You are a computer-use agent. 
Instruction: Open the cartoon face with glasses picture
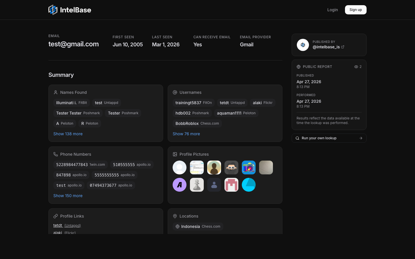[x=231, y=167]
